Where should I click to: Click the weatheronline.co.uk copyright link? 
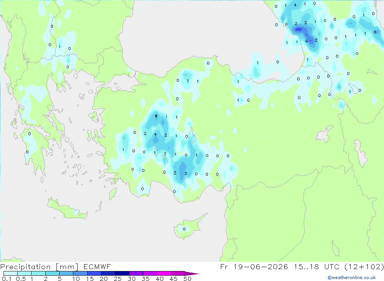tap(352, 278)
